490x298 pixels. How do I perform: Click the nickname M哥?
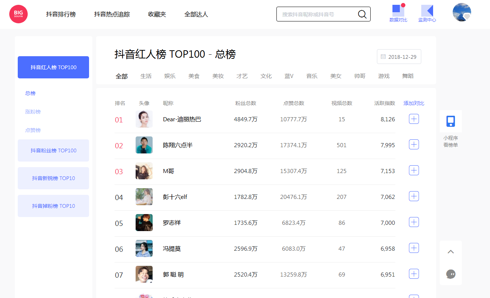pos(169,171)
